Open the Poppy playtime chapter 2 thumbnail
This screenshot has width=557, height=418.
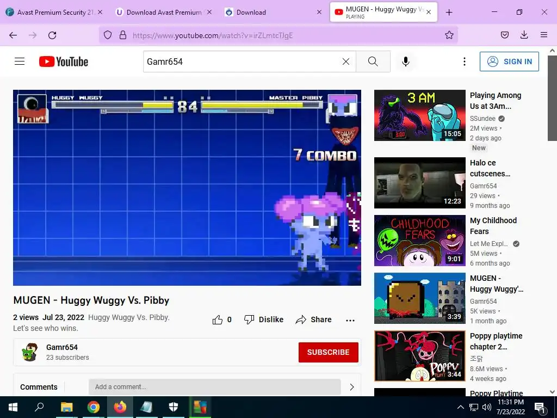pos(420,356)
